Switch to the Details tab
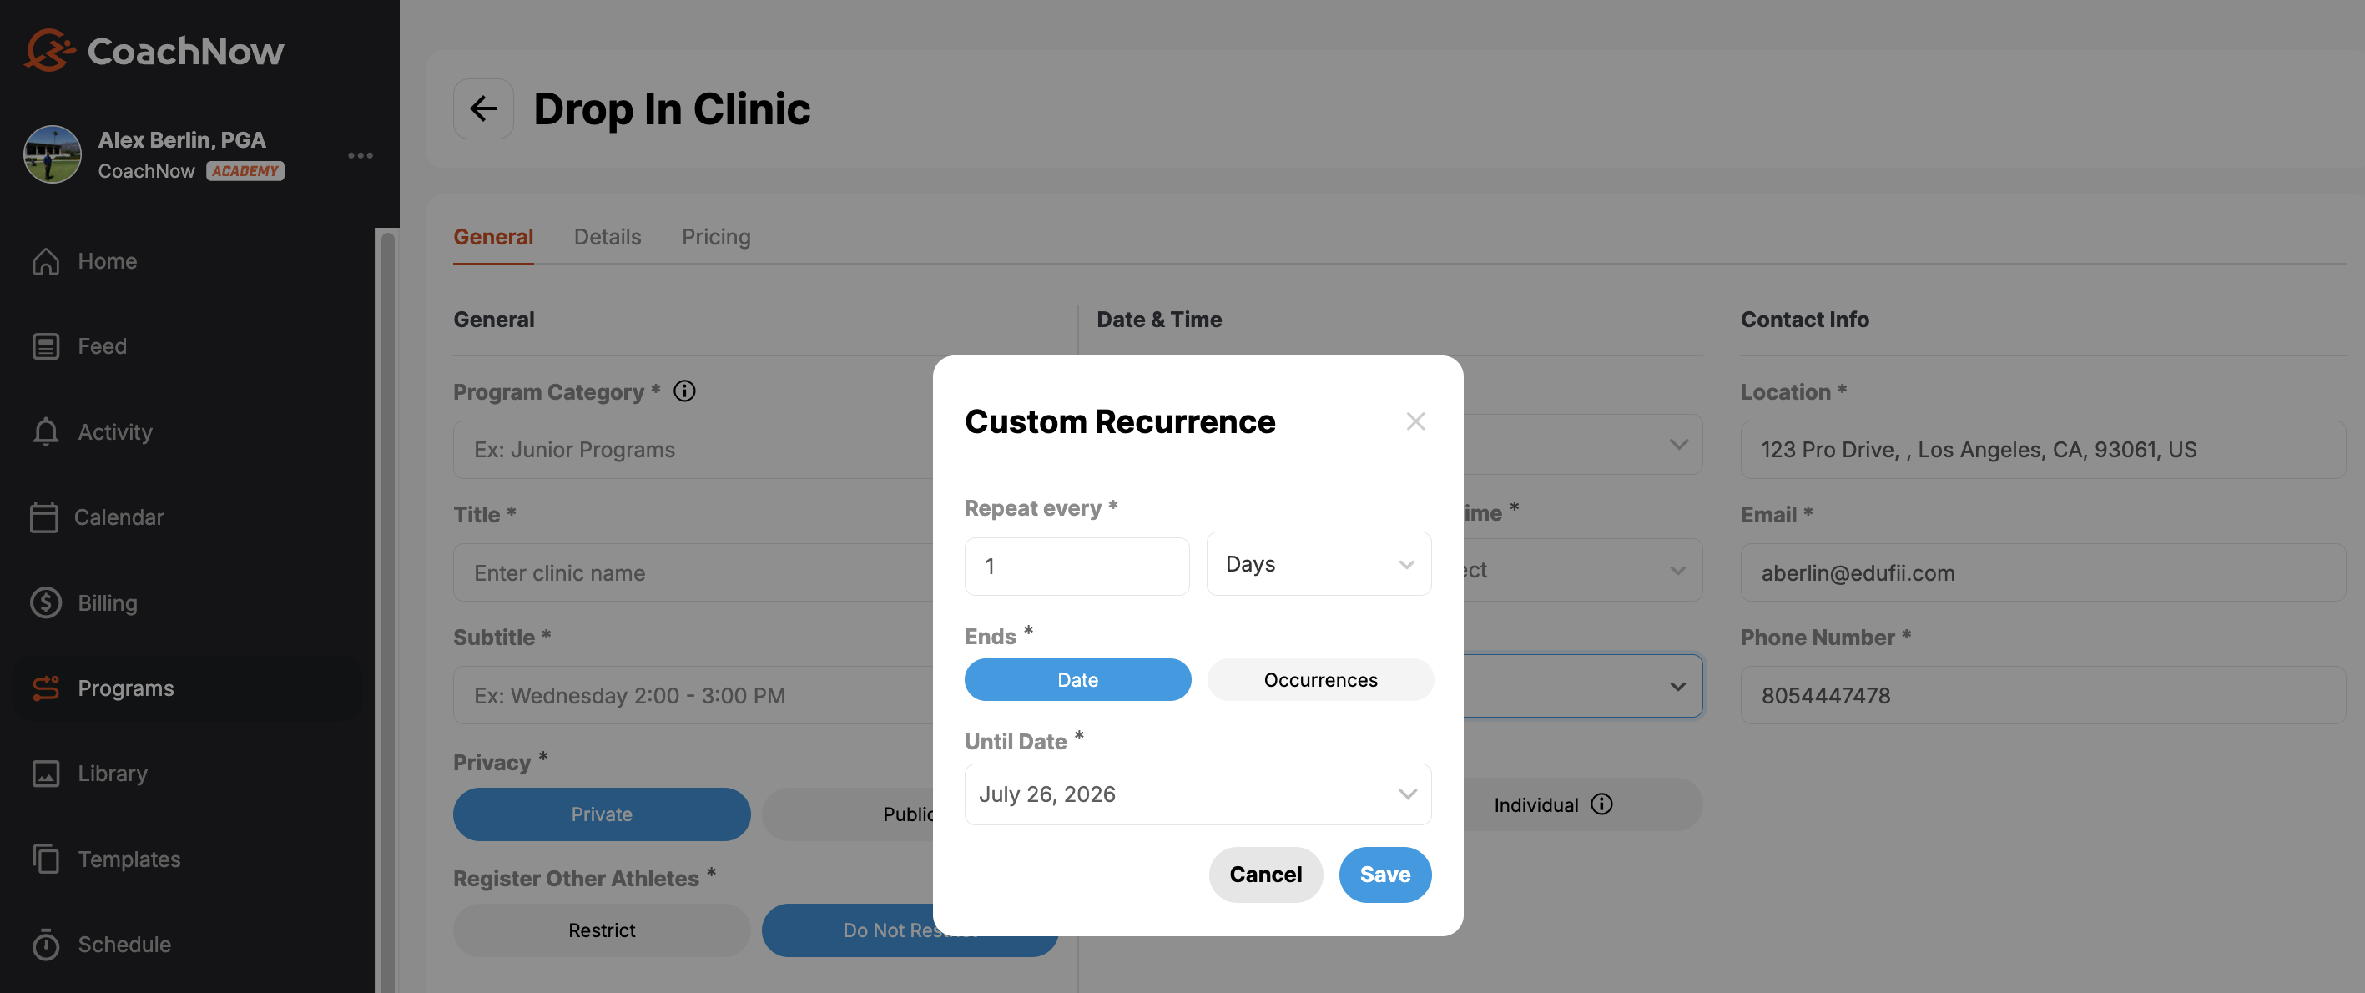The width and height of the screenshot is (2365, 993). (608, 237)
